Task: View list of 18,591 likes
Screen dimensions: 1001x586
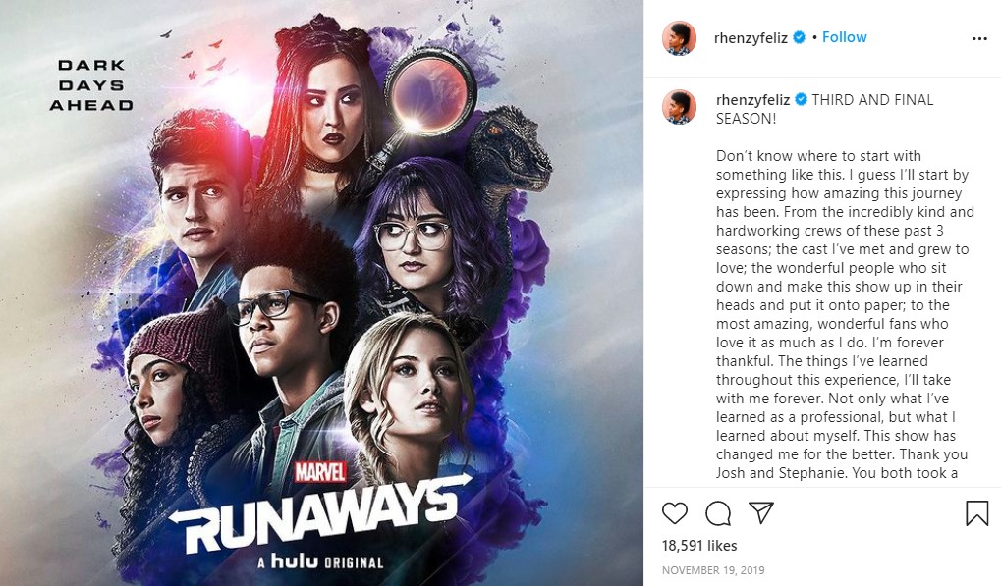Action: coord(699,546)
